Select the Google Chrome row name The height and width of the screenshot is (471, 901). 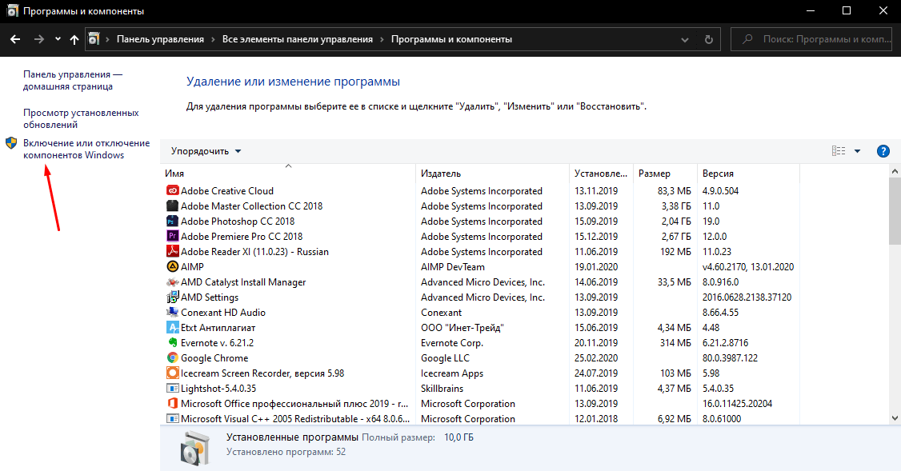click(x=214, y=357)
